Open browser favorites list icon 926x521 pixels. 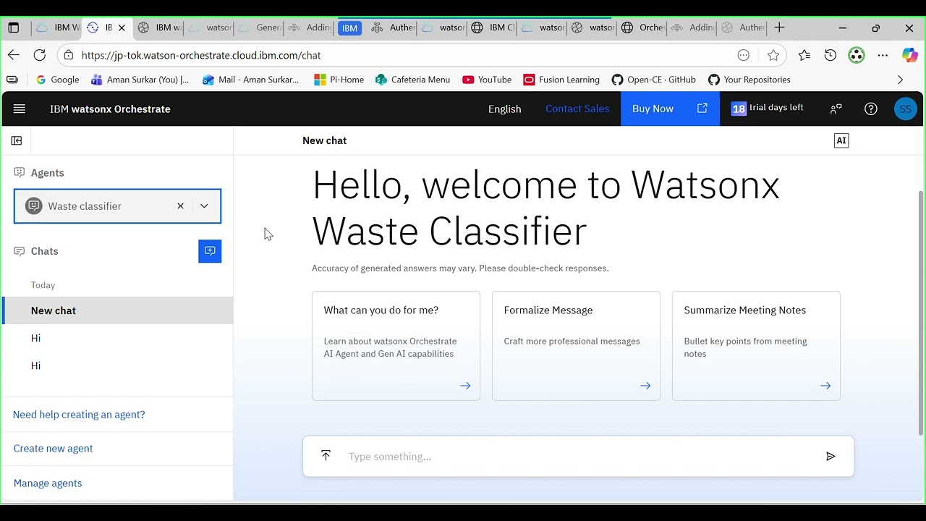point(804,55)
